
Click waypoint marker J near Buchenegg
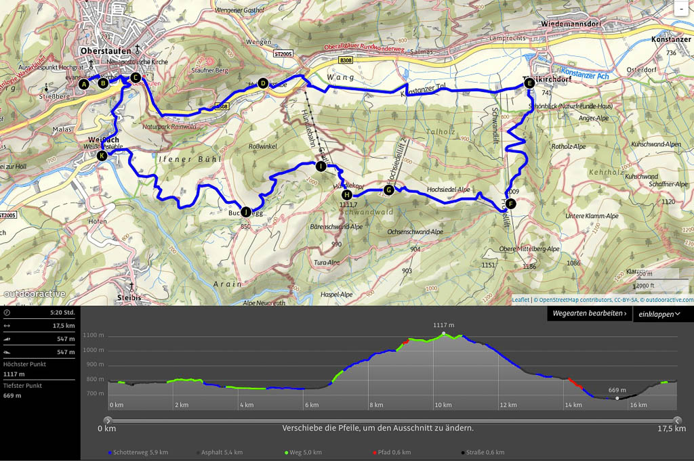pyautogui.click(x=245, y=211)
